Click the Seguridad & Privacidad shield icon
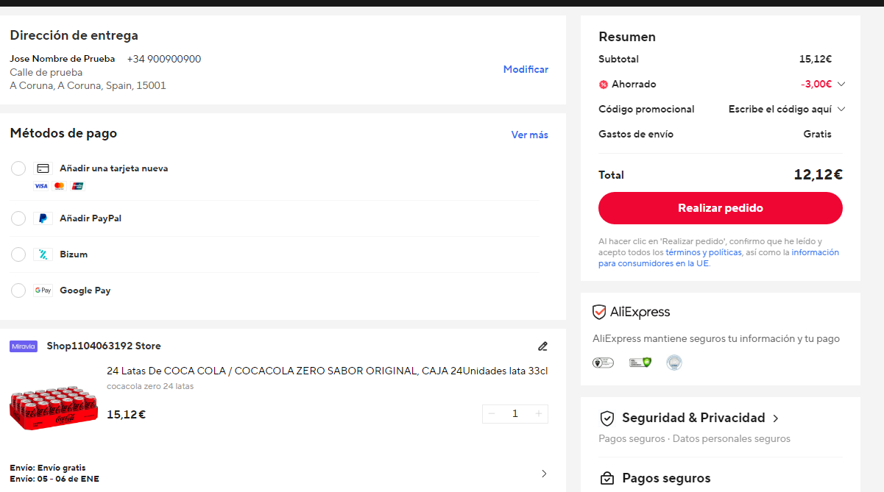Viewport: 884px width, 492px height. (607, 418)
